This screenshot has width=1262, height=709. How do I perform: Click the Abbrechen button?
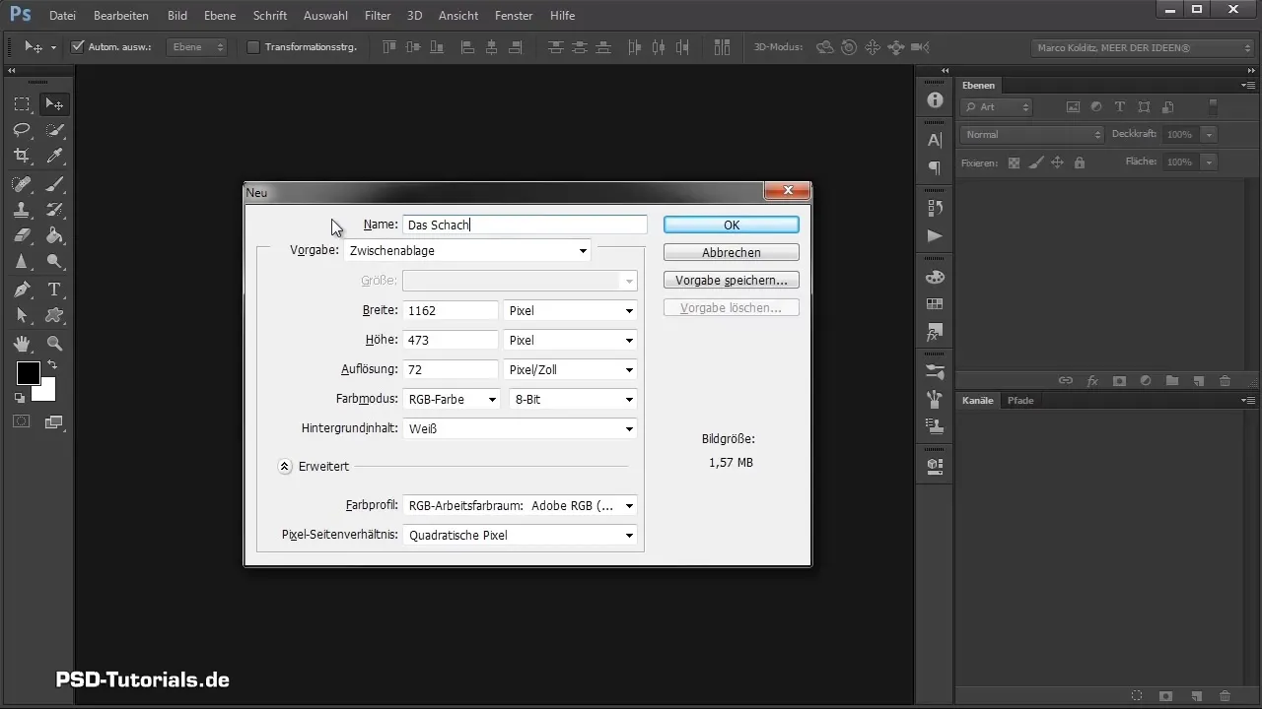732,252
